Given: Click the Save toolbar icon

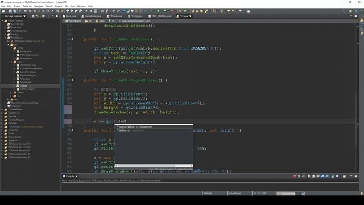Looking at the screenshot, I should [x=10, y=11].
